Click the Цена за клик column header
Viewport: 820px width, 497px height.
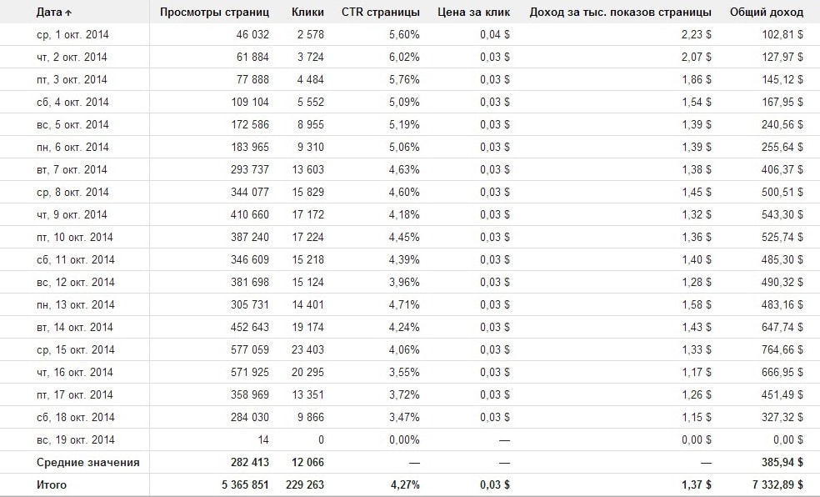[x=473, y=13]
